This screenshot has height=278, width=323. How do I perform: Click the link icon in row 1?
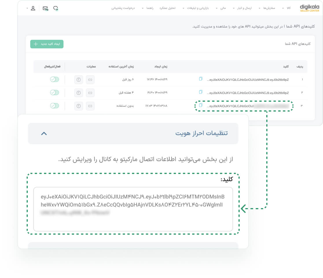90,79
